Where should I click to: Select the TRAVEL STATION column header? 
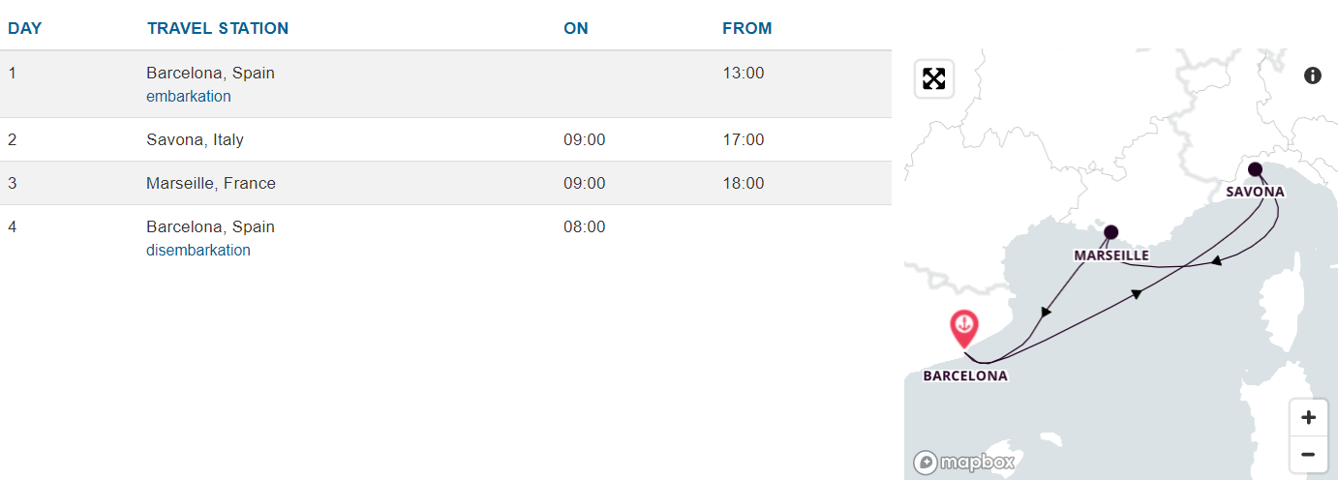coord(218,28)
